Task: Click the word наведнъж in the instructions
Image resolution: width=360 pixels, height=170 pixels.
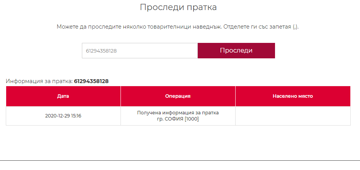Action: [204, 27]
